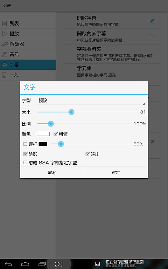Click the black 邊框 color swatch

coord(43,144)
